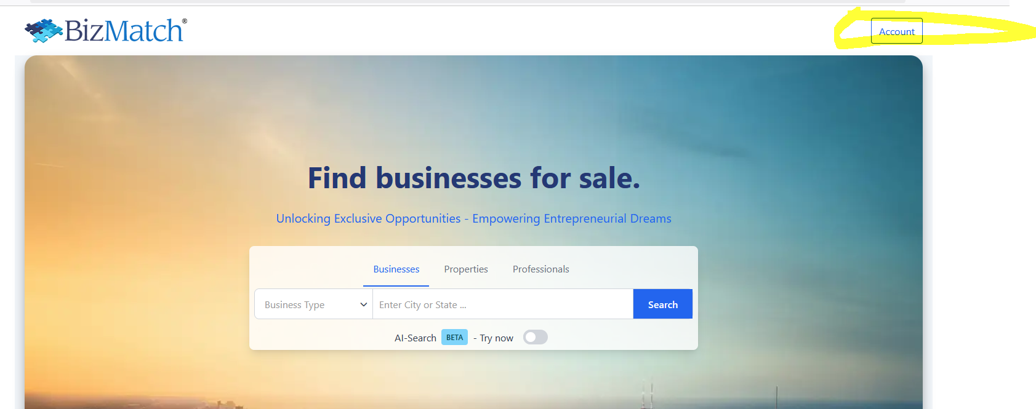1036x409 pixels.
Task: Click the AI-Search label
Action: [415, 338]
